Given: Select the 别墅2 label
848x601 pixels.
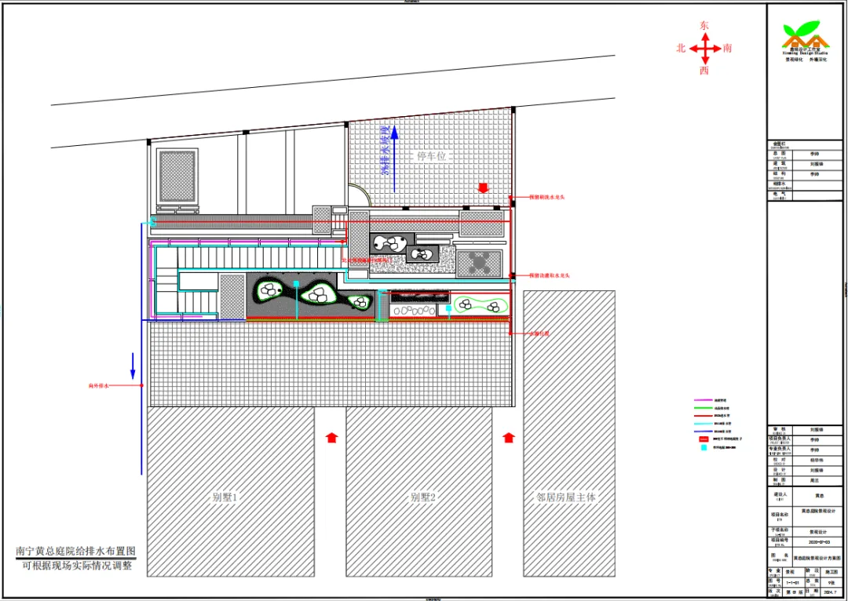Looking at the screenshot, I should (422, 497).
